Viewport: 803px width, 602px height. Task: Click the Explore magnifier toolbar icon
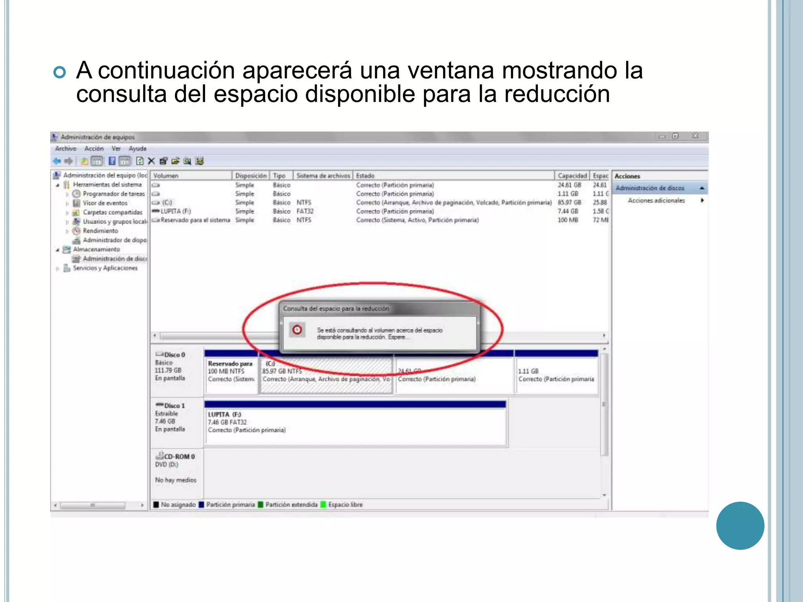tap(187, 161)
